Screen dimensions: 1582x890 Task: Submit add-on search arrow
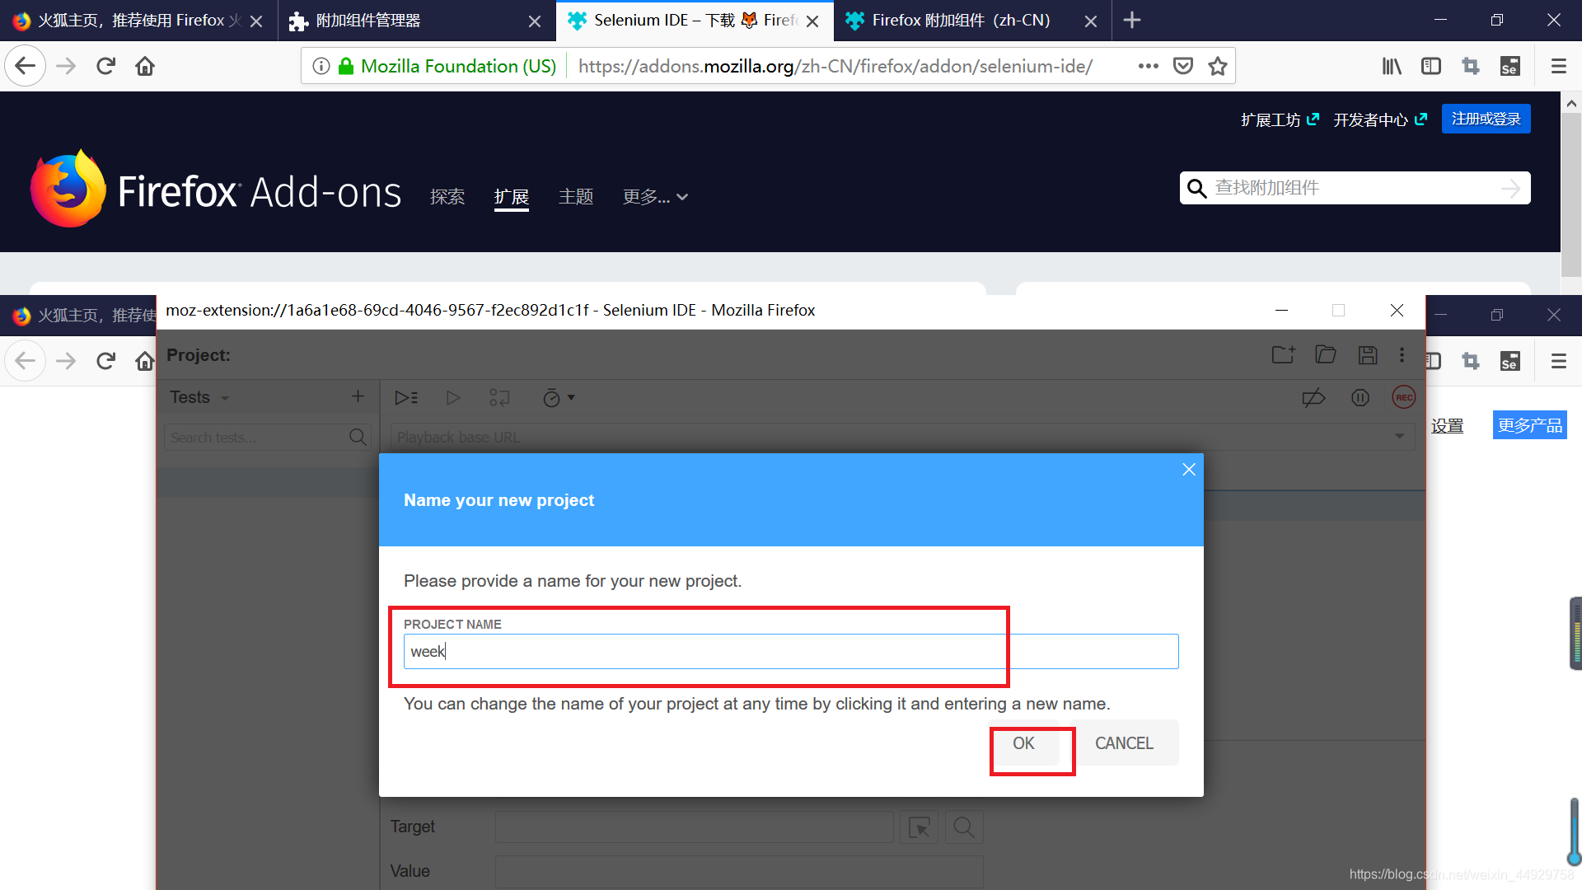coord(1511,189)
